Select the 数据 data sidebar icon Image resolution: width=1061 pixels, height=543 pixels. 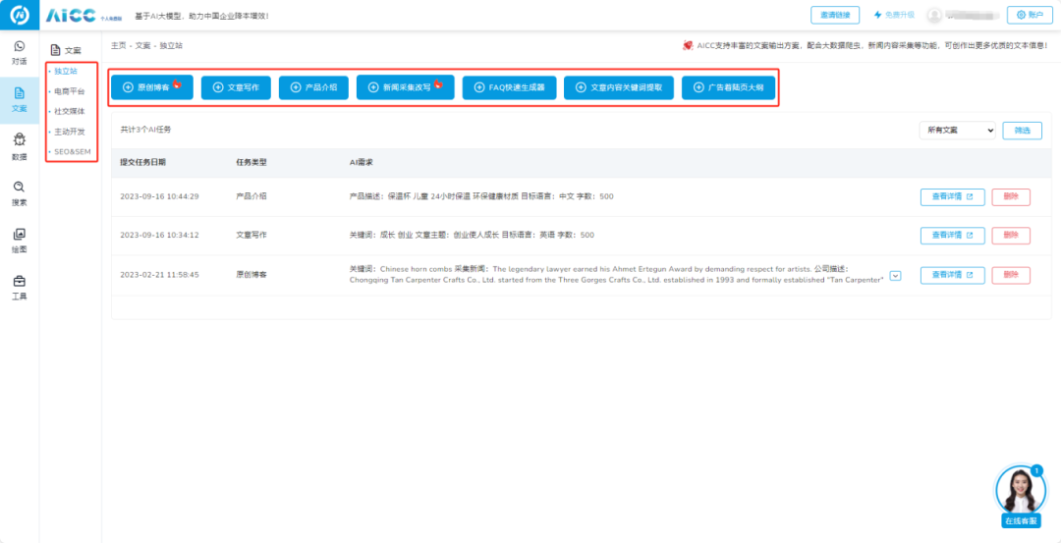click(x=19, y=145)
